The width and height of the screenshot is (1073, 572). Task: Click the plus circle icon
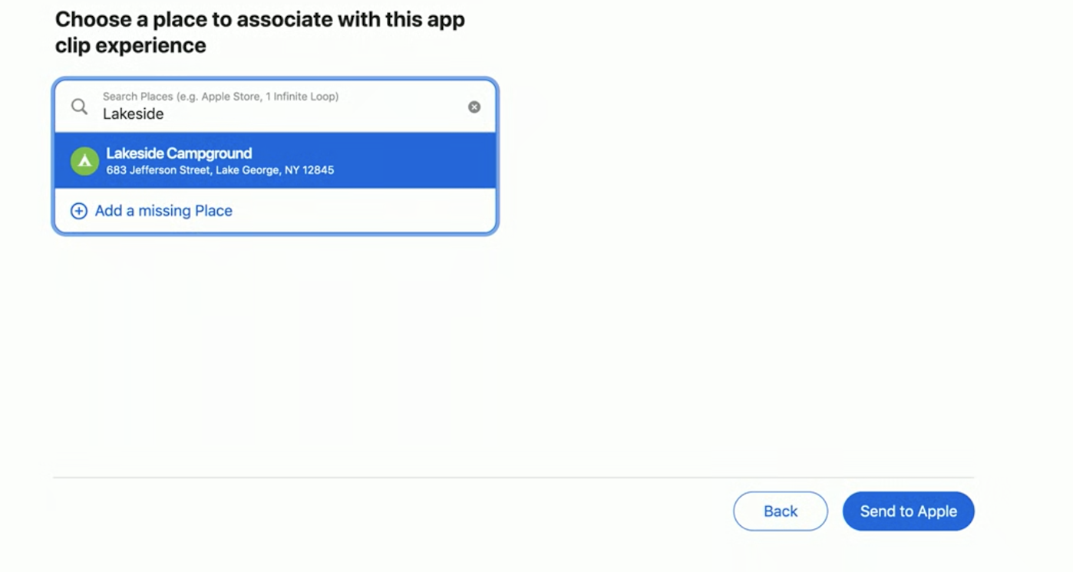pos(78,211)
